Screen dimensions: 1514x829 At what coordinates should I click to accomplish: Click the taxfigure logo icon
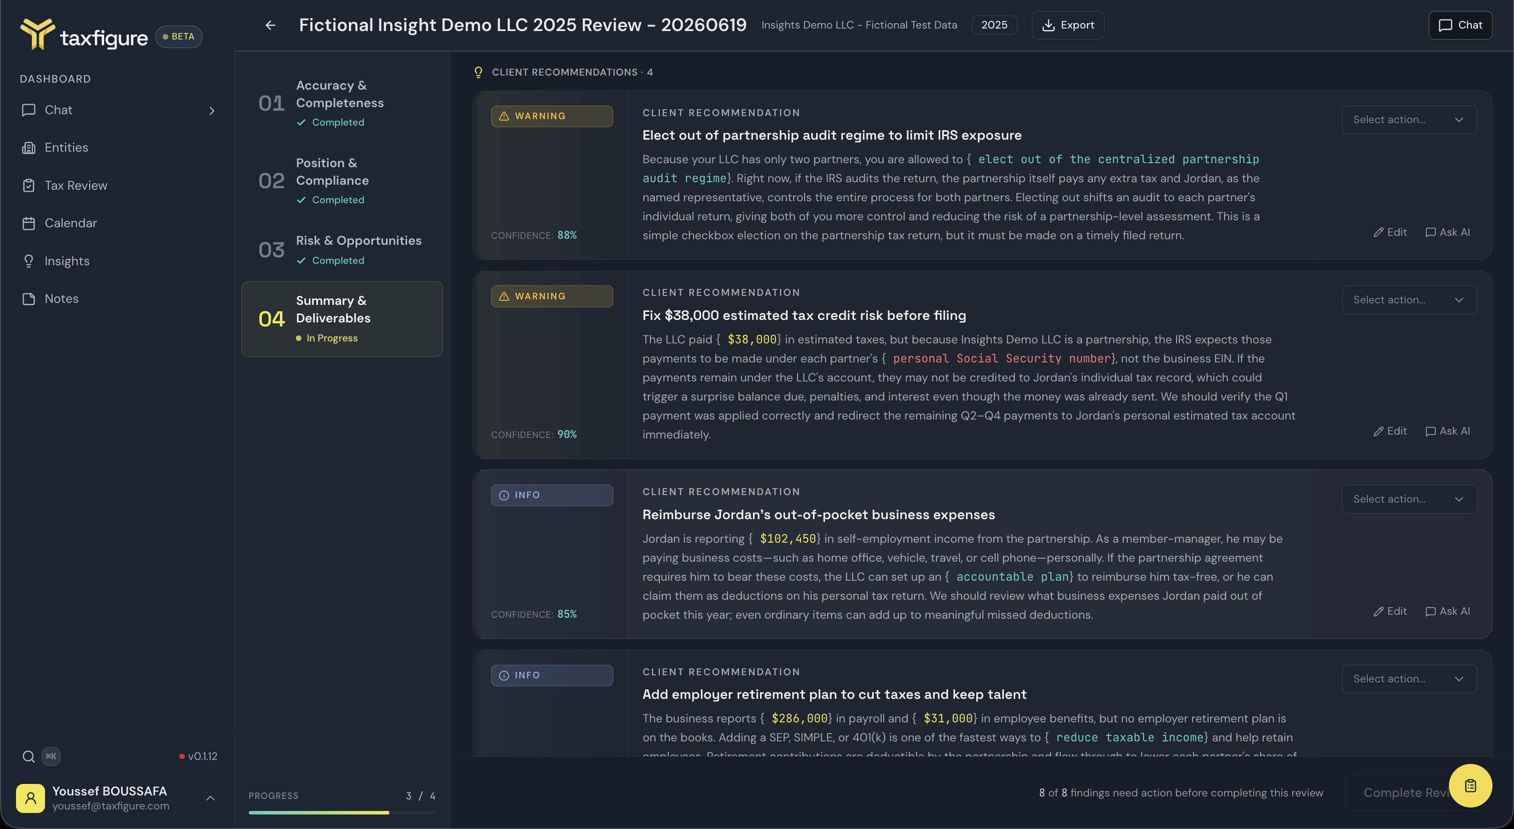[x=38, y=34]
